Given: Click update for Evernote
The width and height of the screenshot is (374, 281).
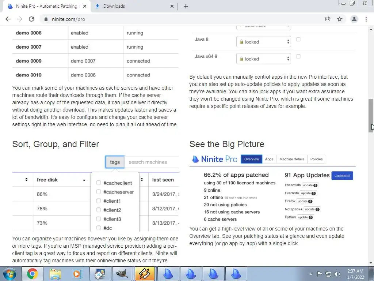Looking at the screenshot, I should 308,193.
